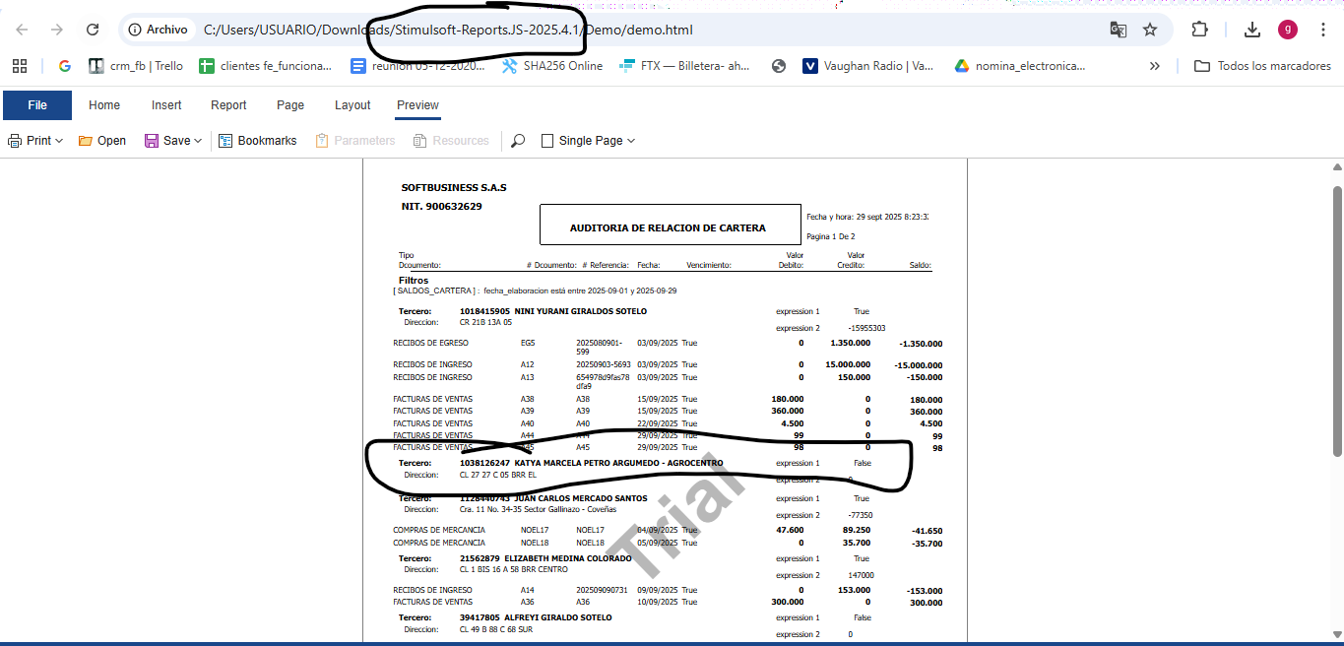Image resolution: width=1344 pixels, height=646 pixels.
Task: Click the Save floppy disk icon
Action: pyautogui.click(x=152, y=141)
